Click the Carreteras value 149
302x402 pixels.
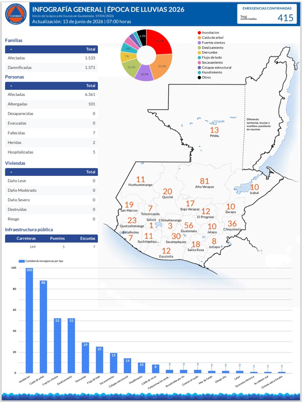32,247
